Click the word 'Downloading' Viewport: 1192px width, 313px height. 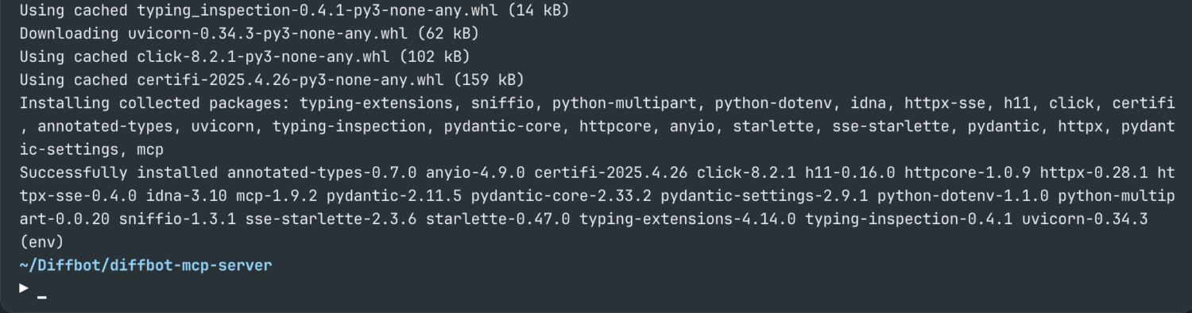coord(69,34)
